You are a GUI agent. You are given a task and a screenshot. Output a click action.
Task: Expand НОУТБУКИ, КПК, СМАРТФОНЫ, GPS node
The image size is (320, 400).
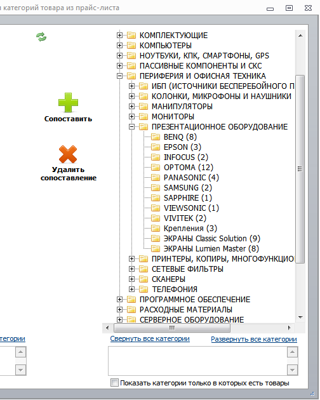coord(119,56)
